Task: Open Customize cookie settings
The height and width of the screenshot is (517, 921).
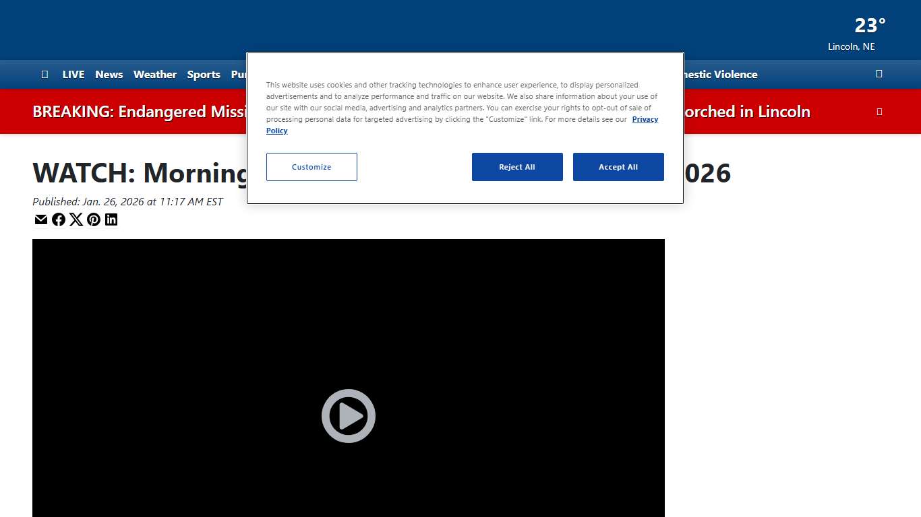Action: click(311, 167)
